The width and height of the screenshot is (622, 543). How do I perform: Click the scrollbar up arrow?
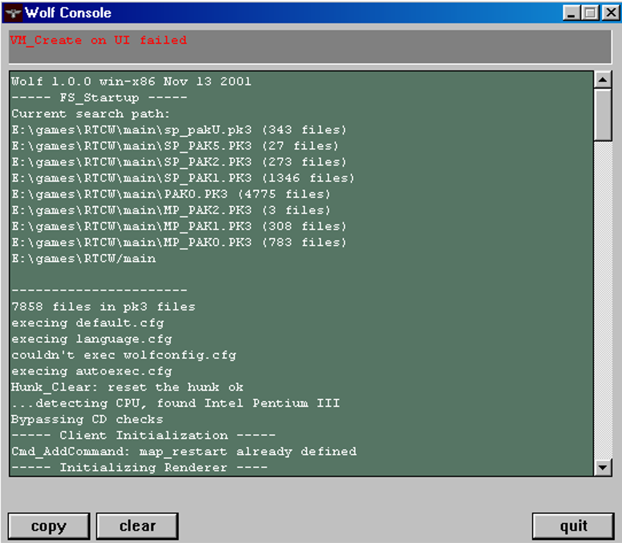pos(603,80)
